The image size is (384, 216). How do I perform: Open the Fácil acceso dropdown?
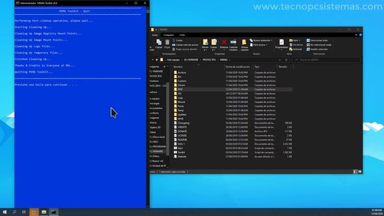point(259,45)
